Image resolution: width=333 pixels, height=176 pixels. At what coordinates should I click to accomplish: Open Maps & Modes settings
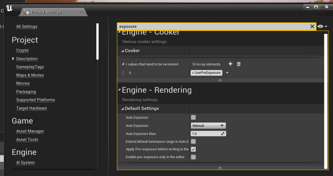pyautogui.click(x=30, y=75)
